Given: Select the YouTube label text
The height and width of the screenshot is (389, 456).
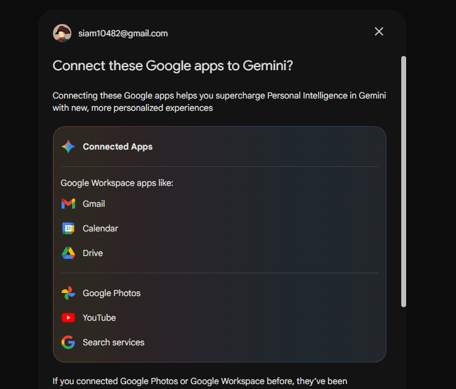Looking at the screenshot, I should tap(99, 318).
